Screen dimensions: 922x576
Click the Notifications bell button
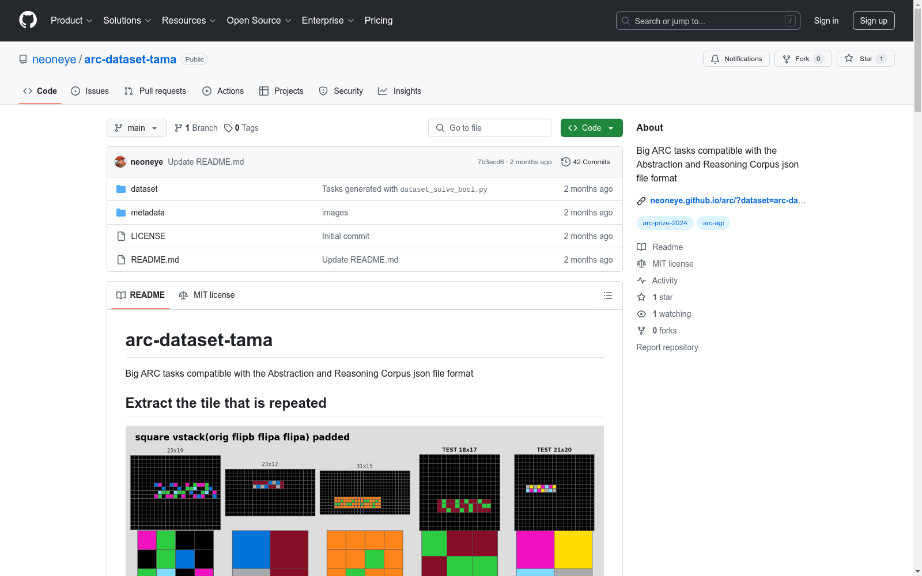[x=736, y=59]
